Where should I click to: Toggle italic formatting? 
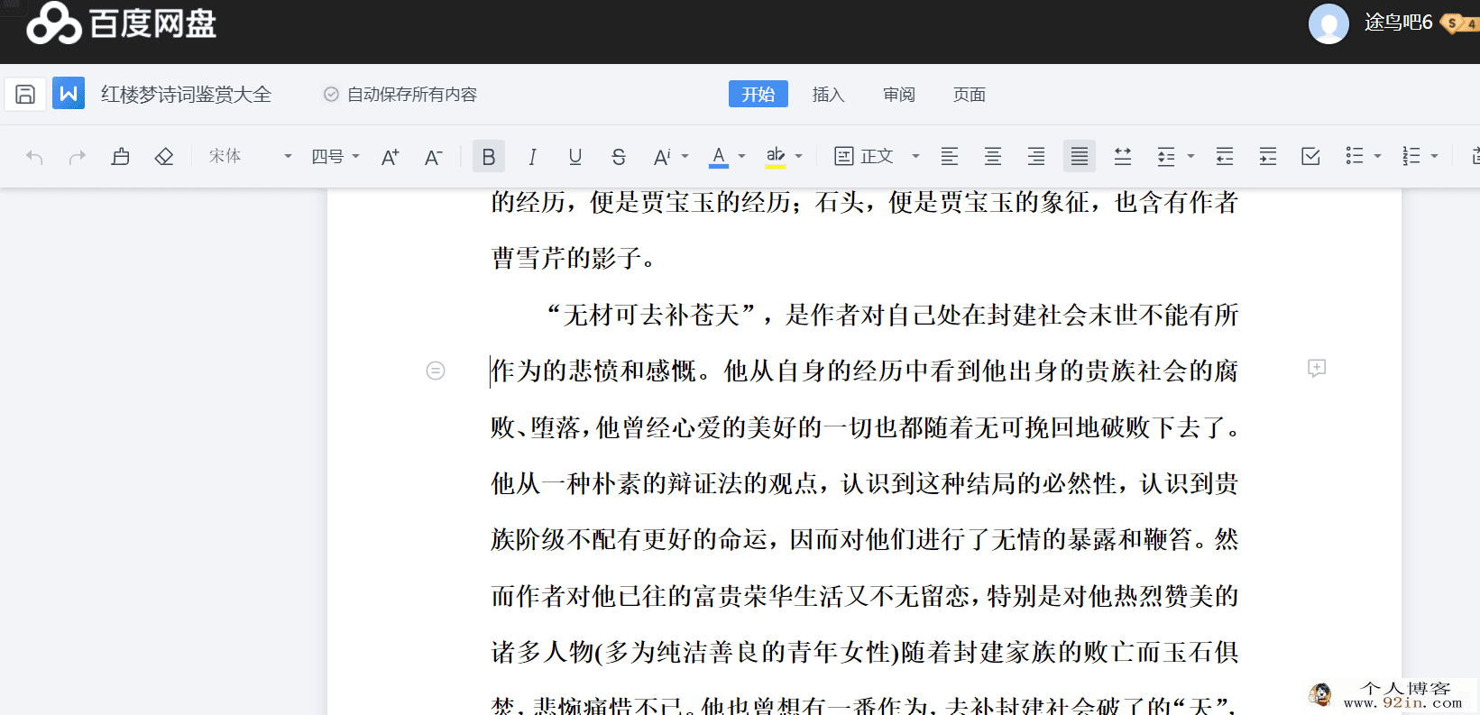532,157
